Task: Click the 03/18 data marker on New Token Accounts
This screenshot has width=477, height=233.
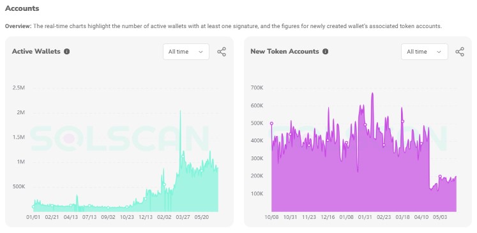Action: 402,121
